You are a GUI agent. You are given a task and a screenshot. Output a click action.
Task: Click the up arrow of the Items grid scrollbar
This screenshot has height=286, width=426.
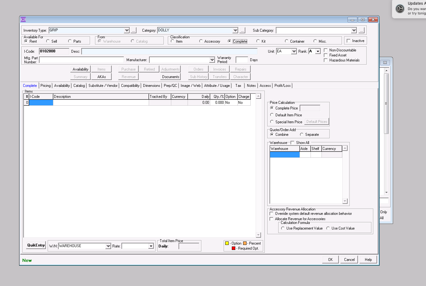pyautogui.click(x=258, y=96)
